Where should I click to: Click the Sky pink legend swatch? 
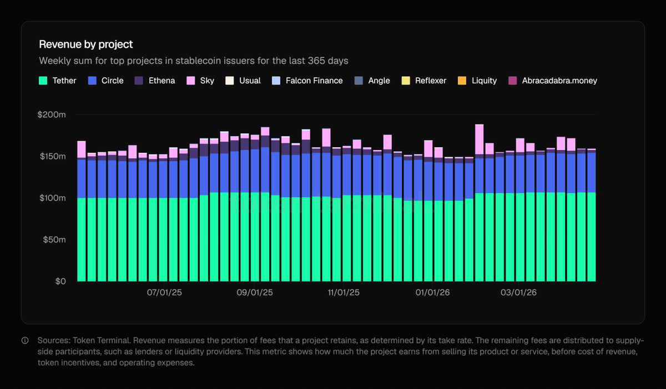[x=191, y=81]
